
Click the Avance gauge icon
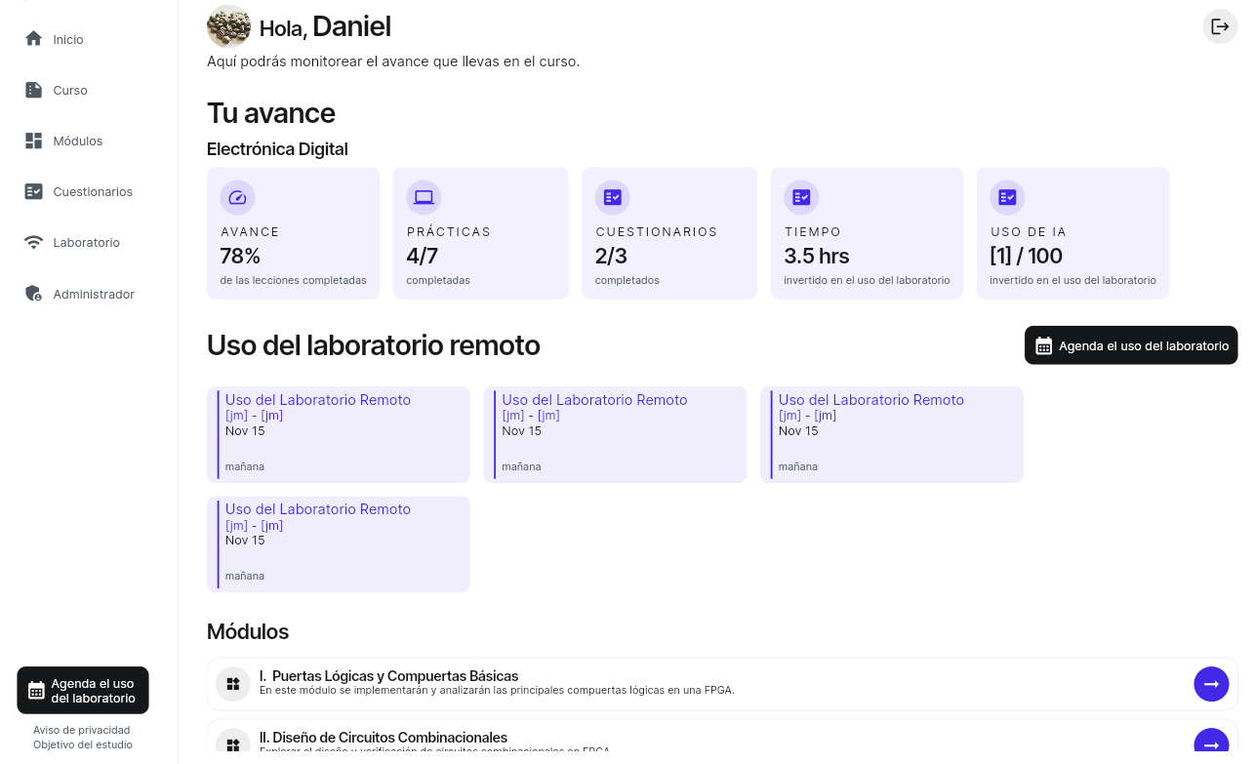point(237,197)
